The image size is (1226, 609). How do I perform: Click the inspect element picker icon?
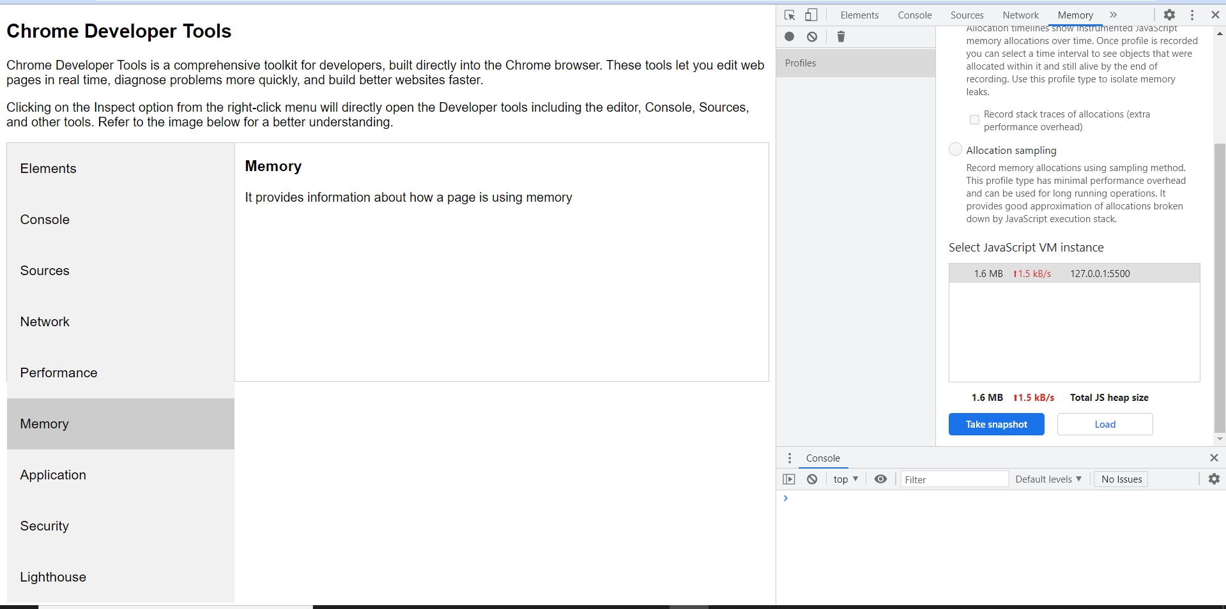[x=790, y=15]
